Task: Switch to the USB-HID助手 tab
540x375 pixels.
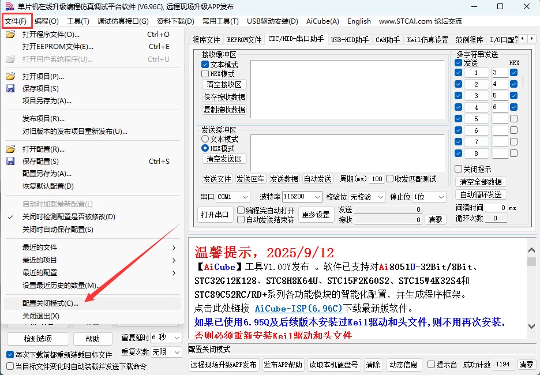Action: point(350,40)
